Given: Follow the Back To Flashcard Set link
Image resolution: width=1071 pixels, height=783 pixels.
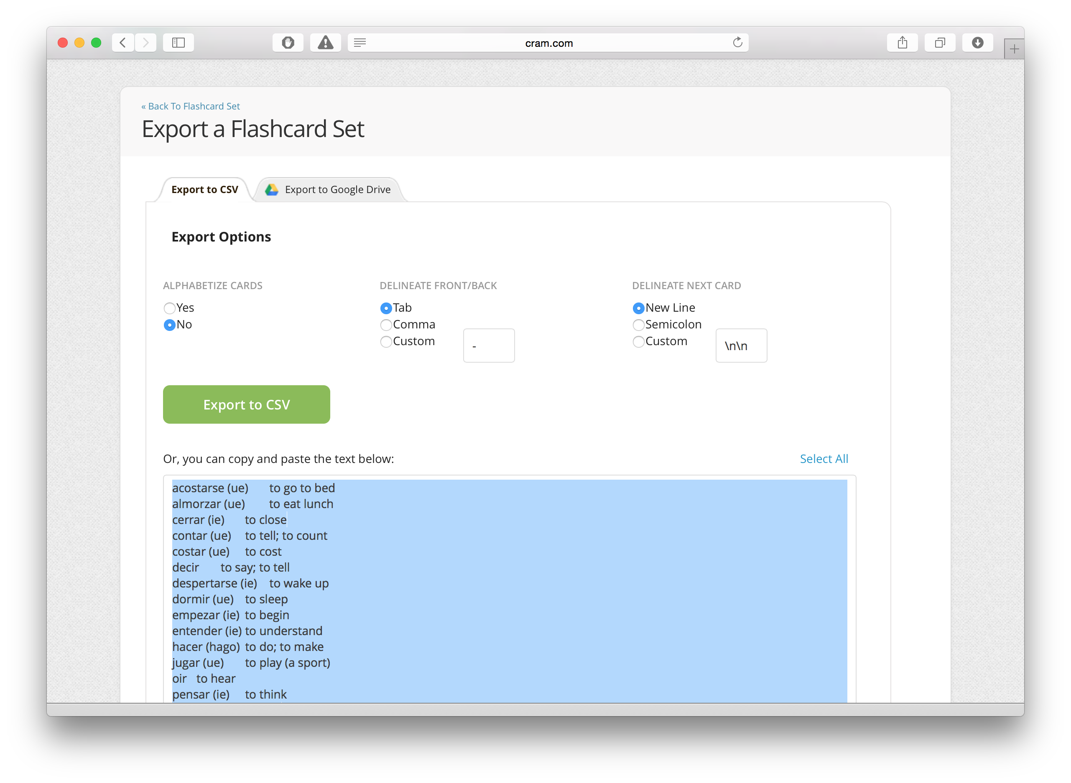Looking at the screenshot, I should (191, 106).
